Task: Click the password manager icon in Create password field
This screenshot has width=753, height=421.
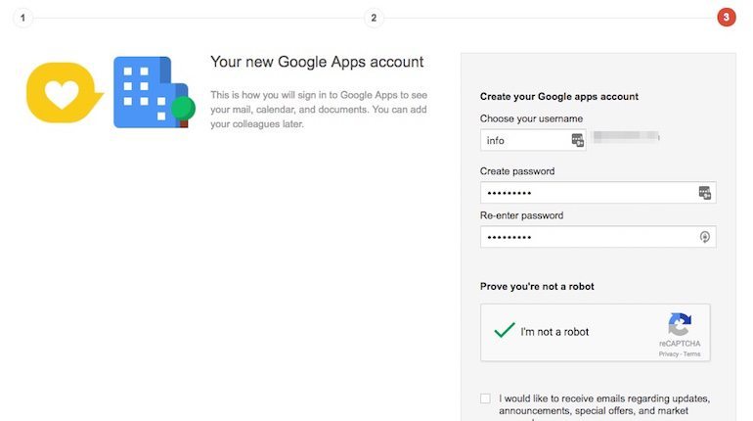Action: 704,193
